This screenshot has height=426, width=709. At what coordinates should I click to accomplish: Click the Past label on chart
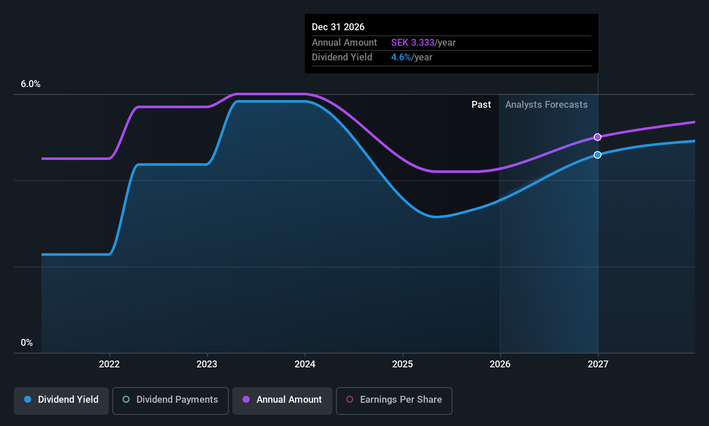[481, 105]
